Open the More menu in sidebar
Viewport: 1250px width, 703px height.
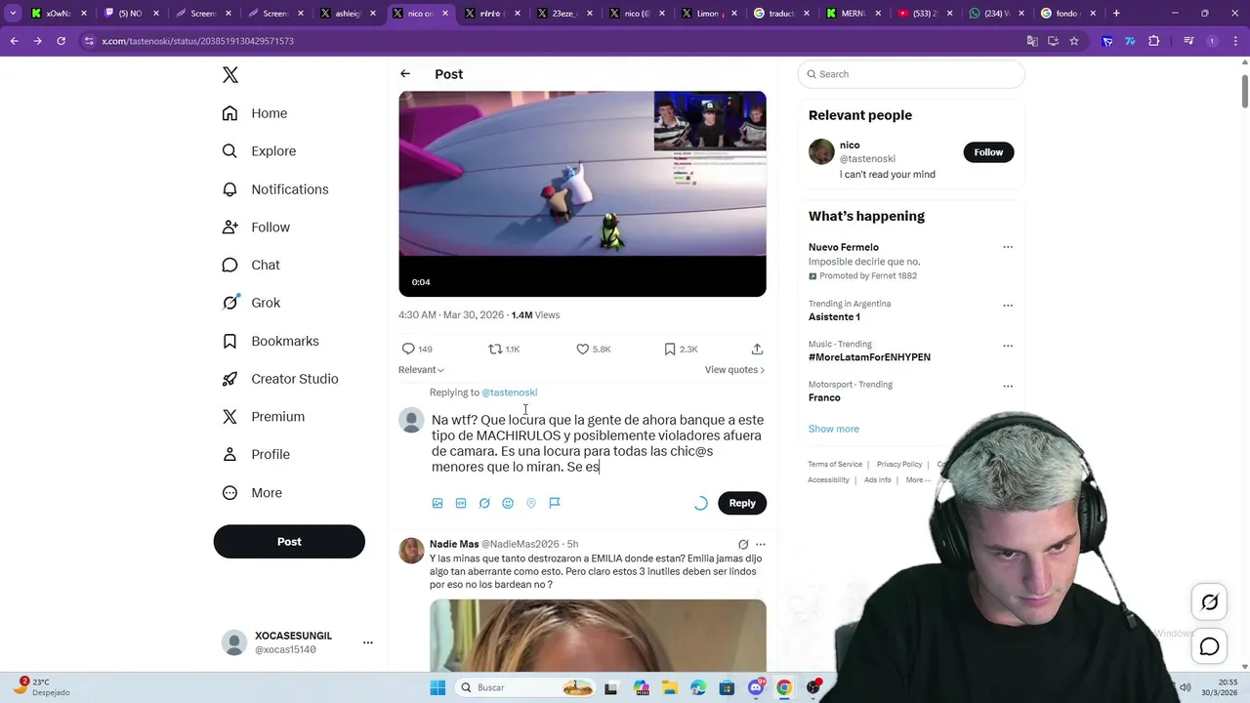[252, 493]
